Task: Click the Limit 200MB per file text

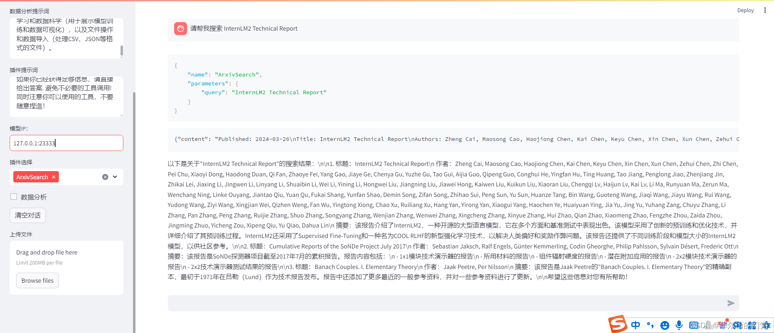Action: coord(40,263)
